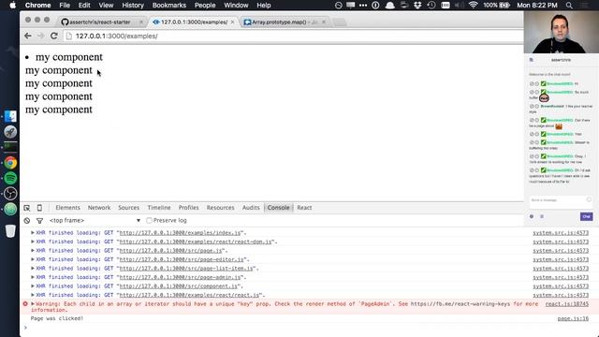Expand the examples/index.js XHR log entry
The image size is (599, 337).
pyautogui.click(x=33, y=233)
